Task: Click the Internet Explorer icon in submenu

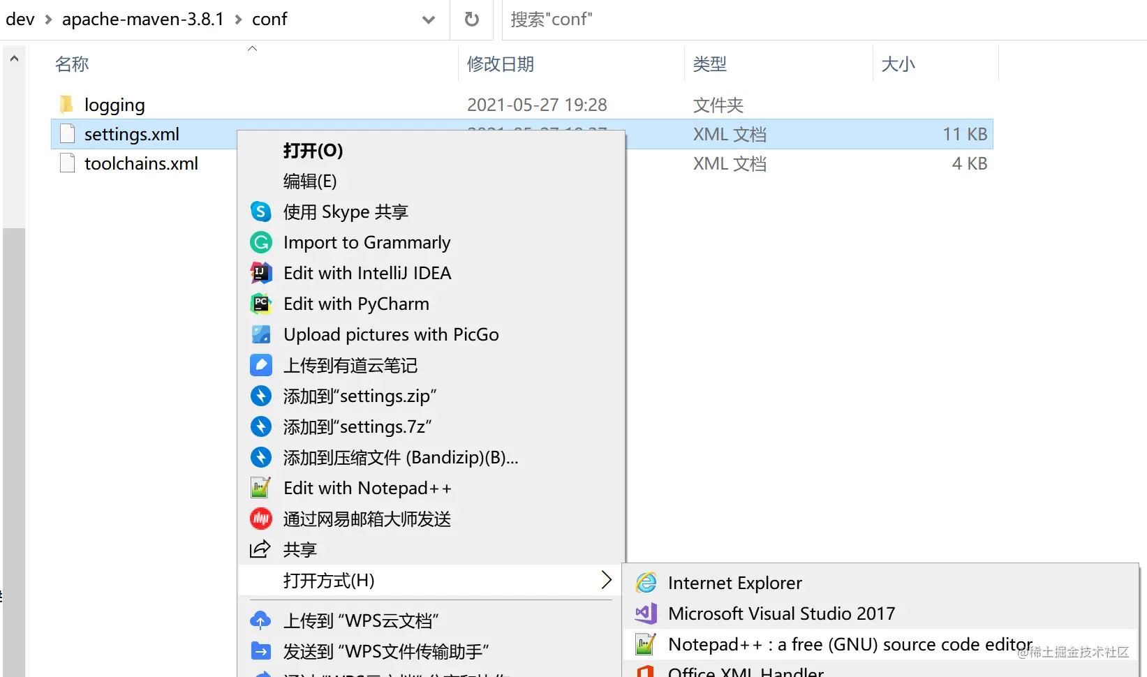Action: 646,583
